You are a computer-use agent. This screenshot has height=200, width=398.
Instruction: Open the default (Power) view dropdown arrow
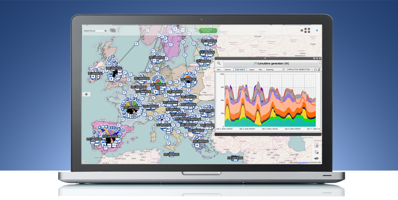click(x=106, y=31)
